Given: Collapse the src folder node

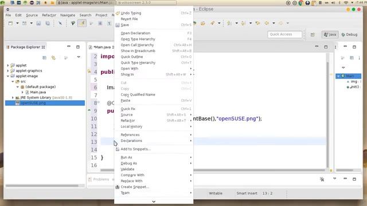Looking at the screenshot, I should pos(13,81).
